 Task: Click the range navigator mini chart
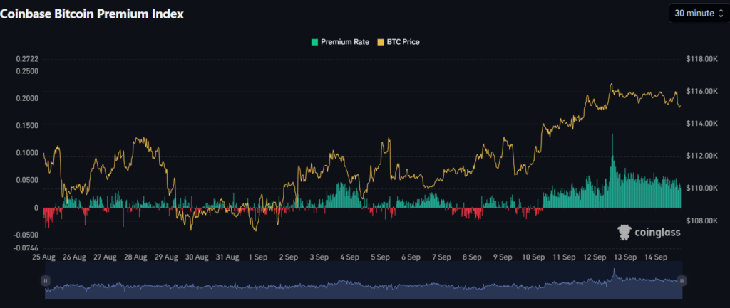pos(364,280)
